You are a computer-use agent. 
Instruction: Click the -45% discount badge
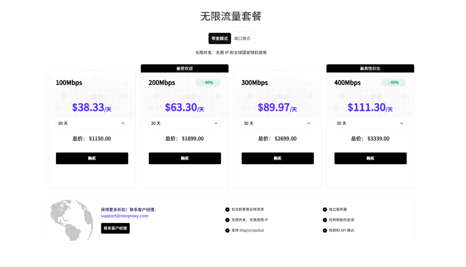point(394,83)
